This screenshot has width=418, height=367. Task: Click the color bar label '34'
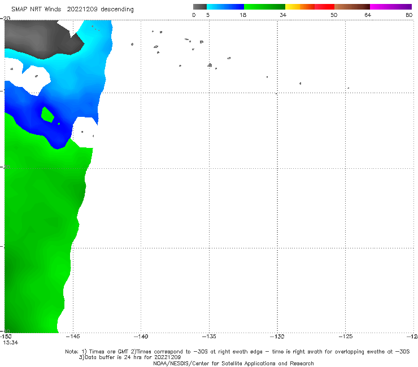[x=283, y=15]
